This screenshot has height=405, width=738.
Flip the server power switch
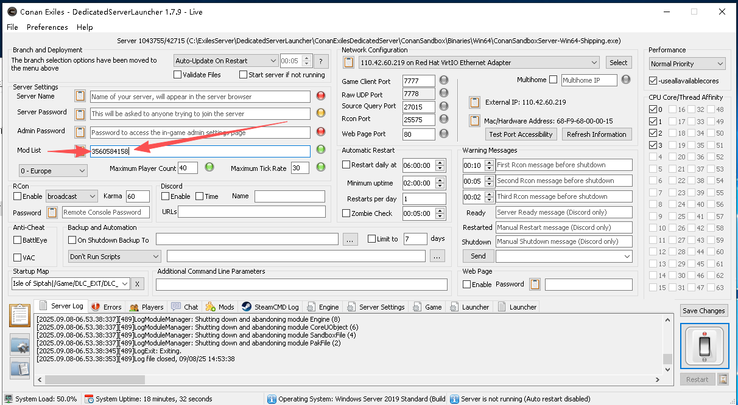705,345
